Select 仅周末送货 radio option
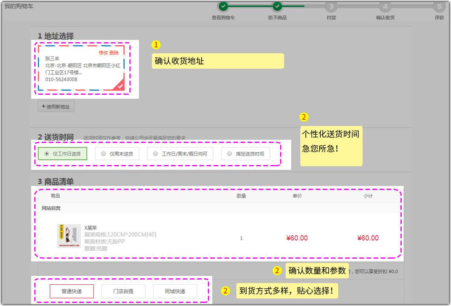This screenshot has width=451, height=306. pos(103,154)
